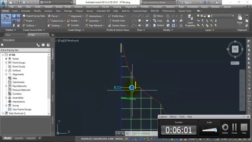Stop the screen recording
Image resolution: width=252 pixels, height=142 pixels.
[x=244, y=129]
